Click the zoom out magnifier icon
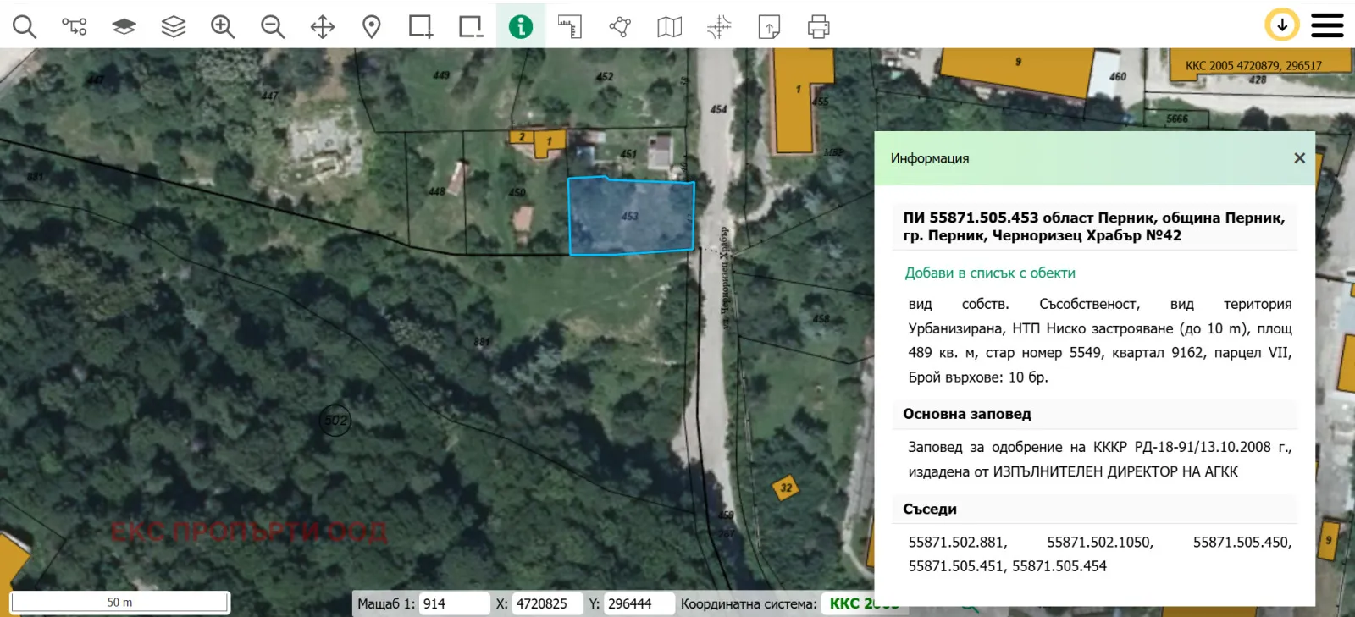This screenshot has width=1355, height=617. (x=273, y=26)
